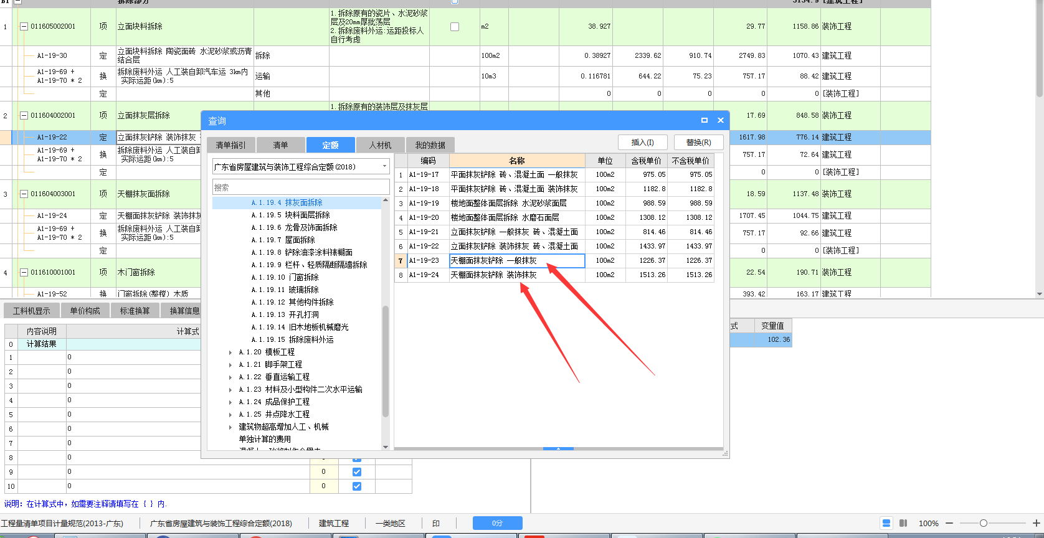Click the zoom in plus icon
The image size is (1044, 538).
[x=1037, y=523]
